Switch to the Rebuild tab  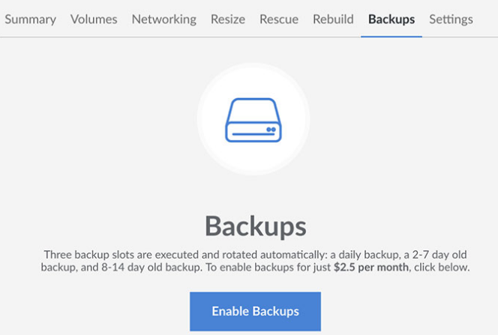(x=333, y=19)
